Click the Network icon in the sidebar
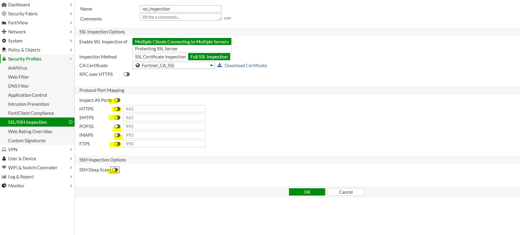This screenshot has height=235, width=520. 4,32
